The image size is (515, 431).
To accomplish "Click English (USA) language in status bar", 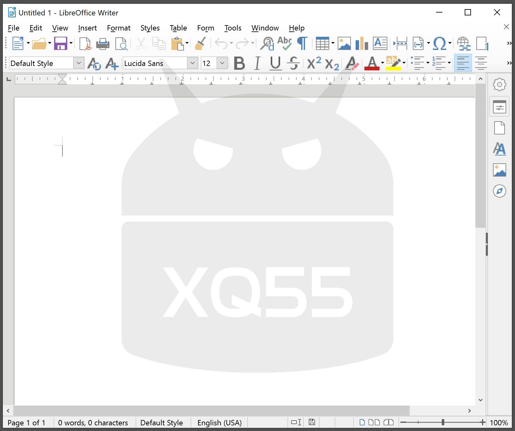I will coord(219,423).
